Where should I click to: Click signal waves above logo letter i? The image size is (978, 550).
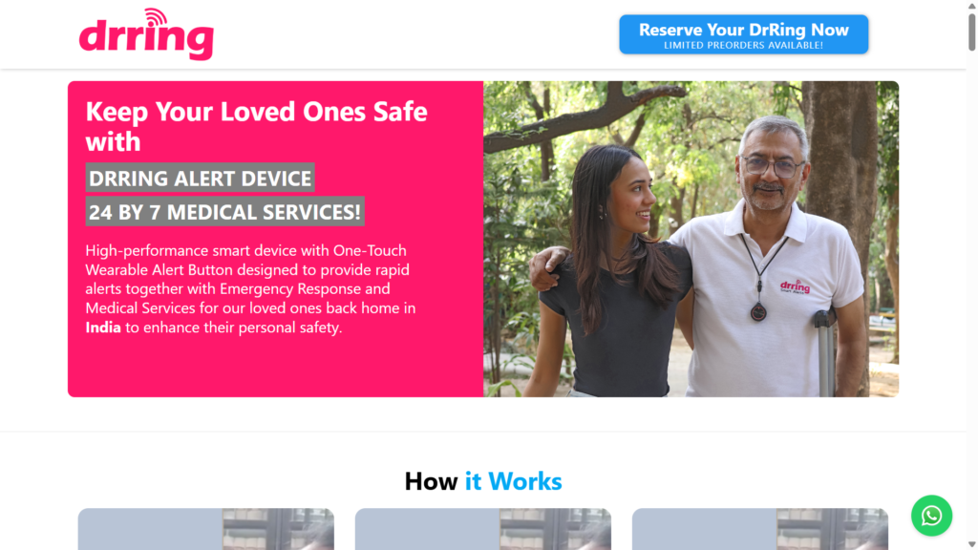coord(156,16)
